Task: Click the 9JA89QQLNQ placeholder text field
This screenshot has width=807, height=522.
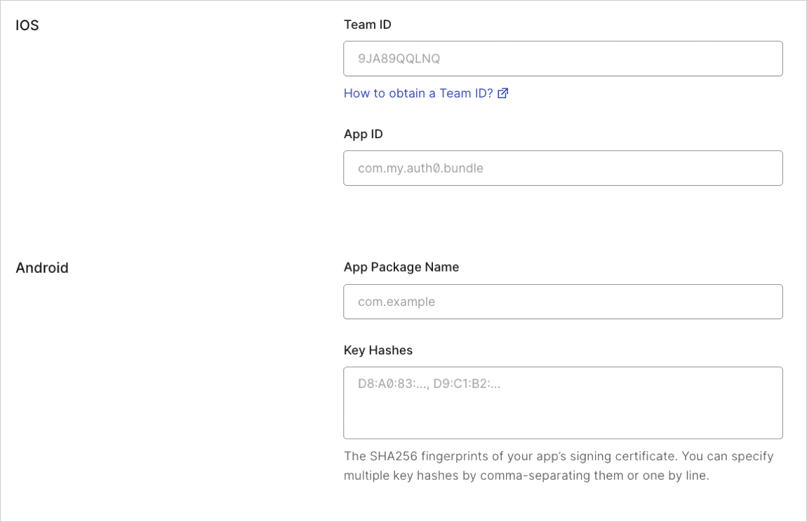Action: coord(563,58)
